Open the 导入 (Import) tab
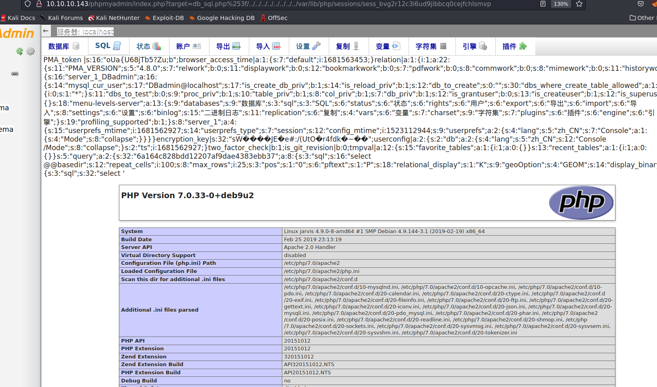This screenshot has width=657, height=387. click(268, 46)
